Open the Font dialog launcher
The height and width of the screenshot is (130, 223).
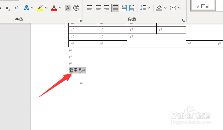(x=80, y=20)
